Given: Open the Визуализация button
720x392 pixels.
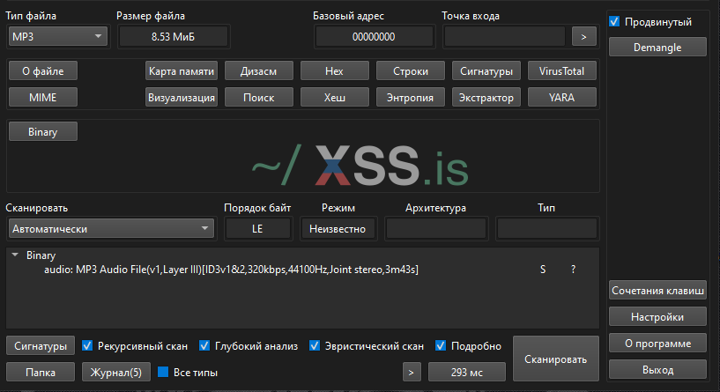Looking at the screenshot, I should point(182,97).
